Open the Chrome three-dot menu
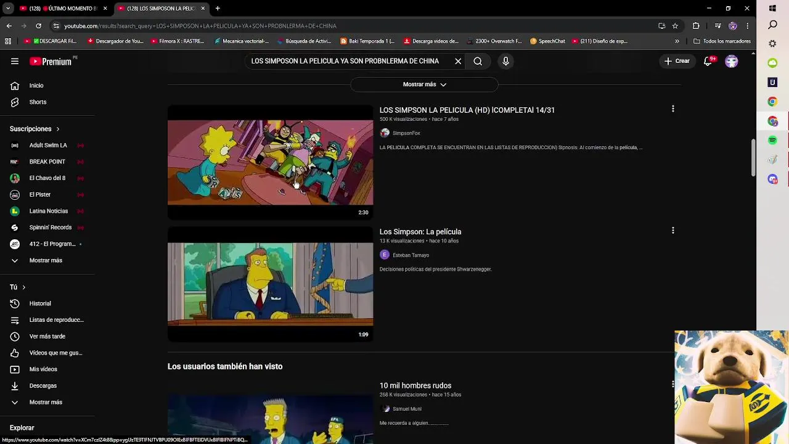This screenshot has width=789, height=444. (x=747, y=26)
